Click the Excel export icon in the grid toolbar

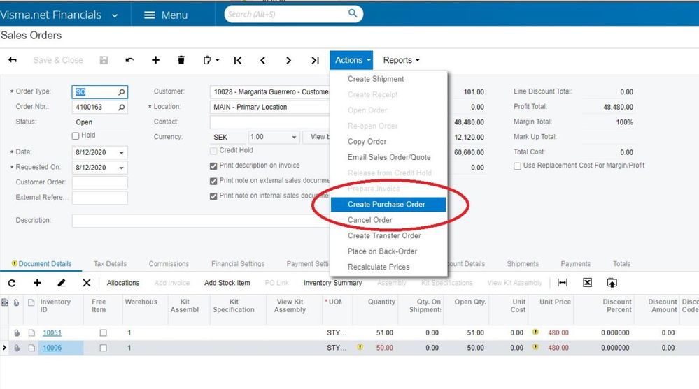click(x=588, y=283)
